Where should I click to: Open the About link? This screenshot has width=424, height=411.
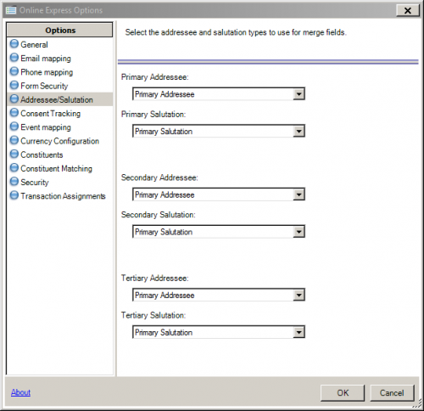pos(20,392)
